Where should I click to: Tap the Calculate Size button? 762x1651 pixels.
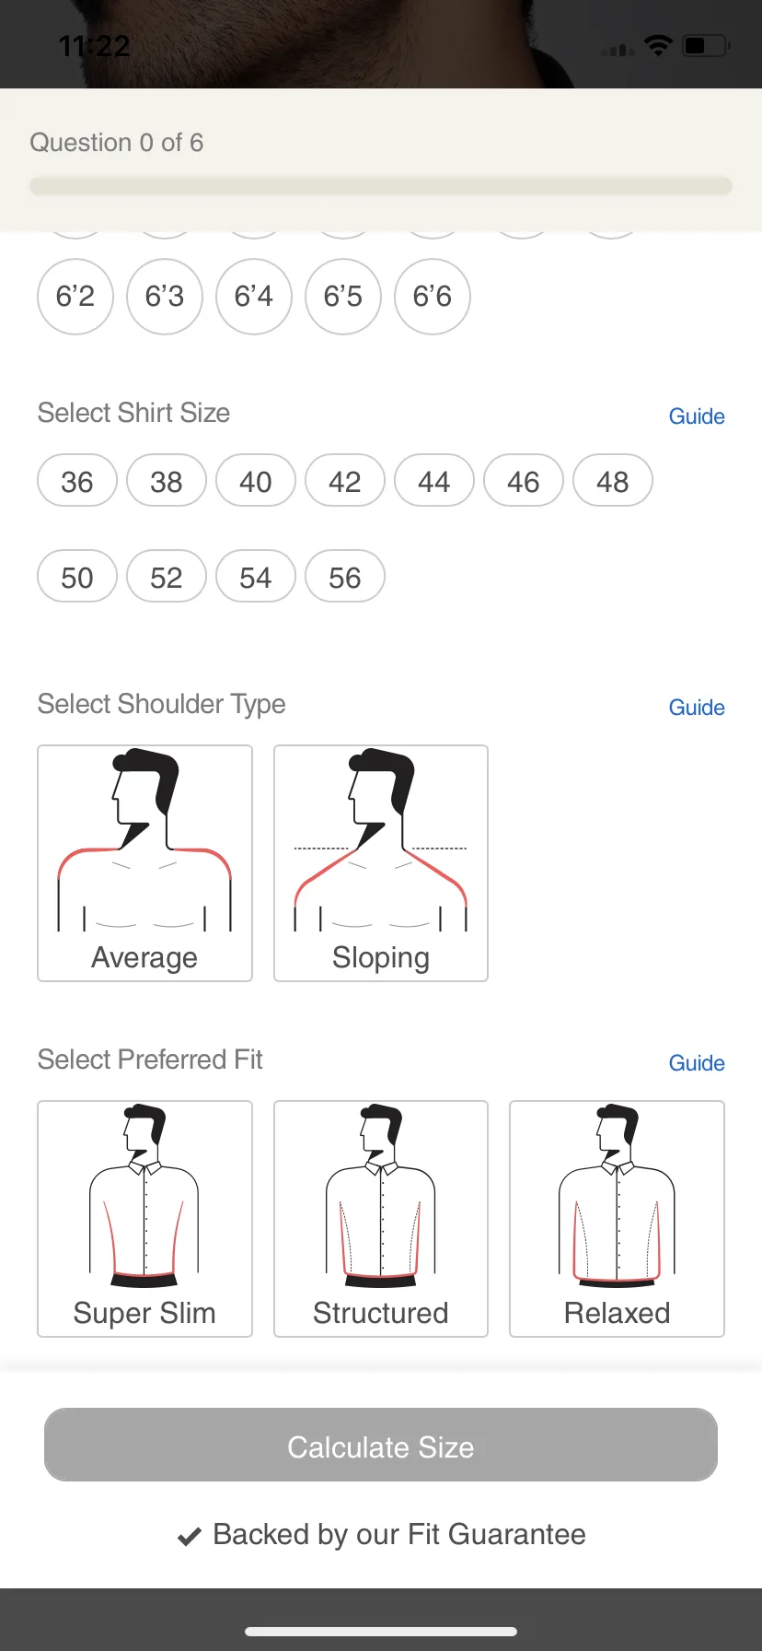[381, 1445]
